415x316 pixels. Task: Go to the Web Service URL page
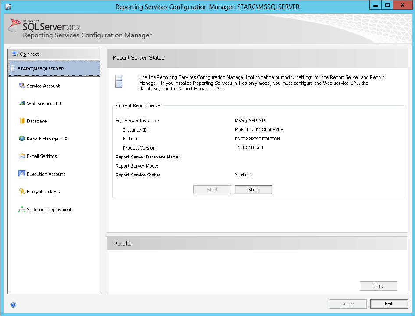pos(44,103)
